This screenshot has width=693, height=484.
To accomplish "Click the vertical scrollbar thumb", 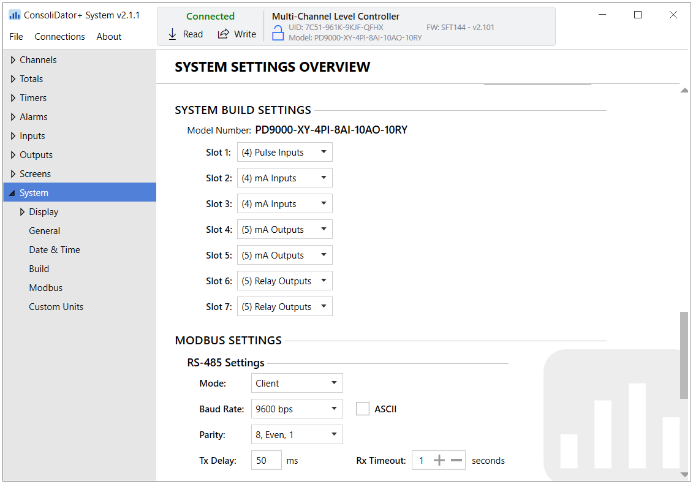I will [684, 355].
